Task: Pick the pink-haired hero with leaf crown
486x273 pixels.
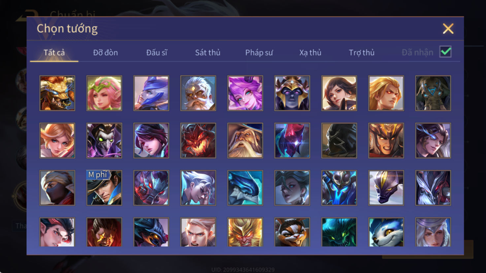Action: [x=104, y=93]
